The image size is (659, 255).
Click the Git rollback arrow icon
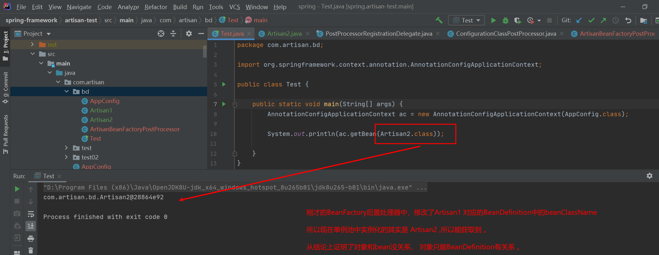tap(628, 20)
